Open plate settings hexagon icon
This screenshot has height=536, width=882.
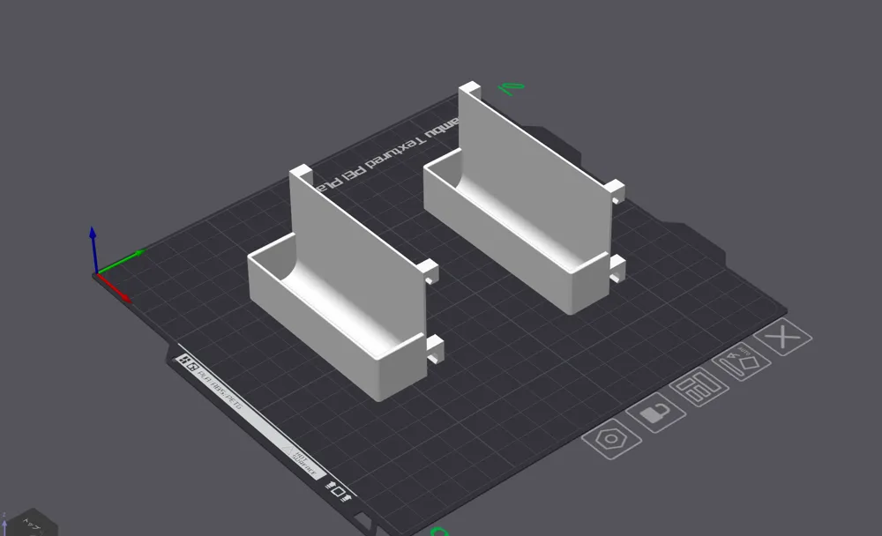pos(611,439)
